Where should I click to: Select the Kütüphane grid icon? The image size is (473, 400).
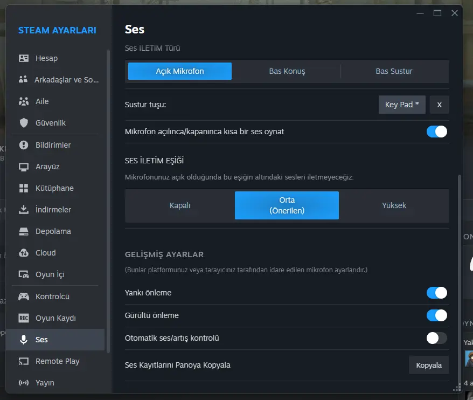pos(24,188)
